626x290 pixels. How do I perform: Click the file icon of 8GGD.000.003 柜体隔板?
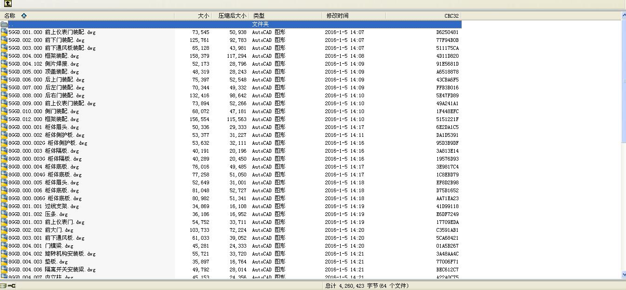[4, 151]
